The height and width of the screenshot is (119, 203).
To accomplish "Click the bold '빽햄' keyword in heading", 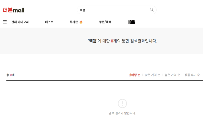I will point(93,41).
